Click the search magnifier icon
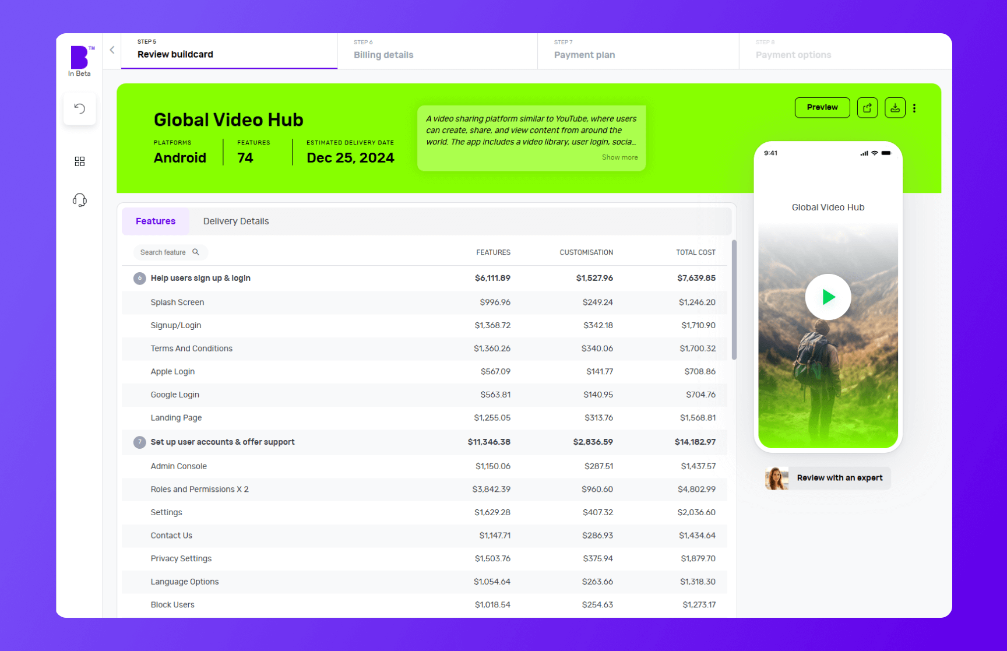This screenshot has width=1007, height=651. click(x=196, y=252)
